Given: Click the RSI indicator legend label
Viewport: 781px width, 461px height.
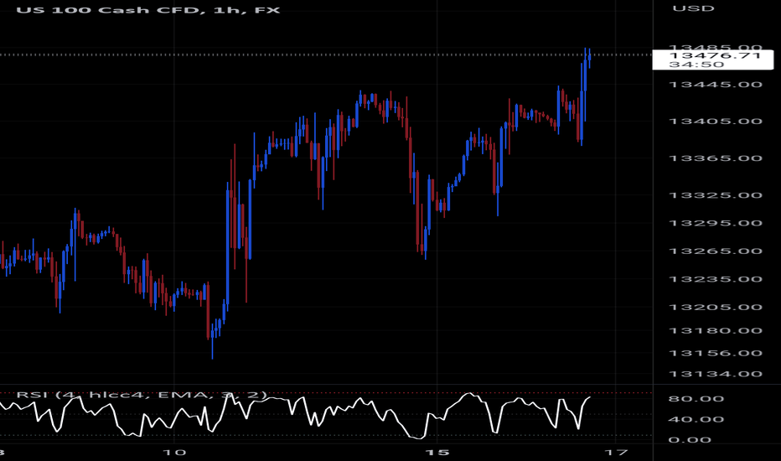Looking at the screenshot, I should click(142, 396).
